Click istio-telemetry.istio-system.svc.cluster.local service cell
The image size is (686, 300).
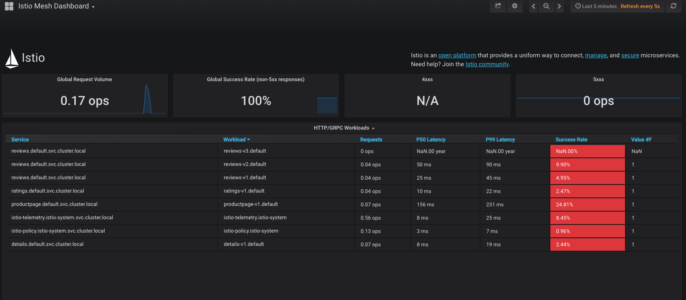(x=111, y=218)
